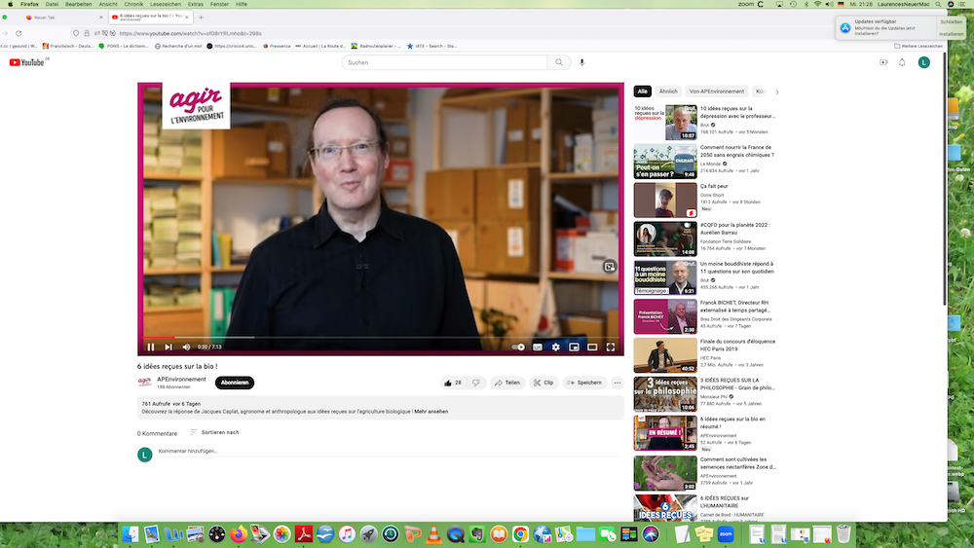
Task: Open the player settings gear
Action: 555,347
